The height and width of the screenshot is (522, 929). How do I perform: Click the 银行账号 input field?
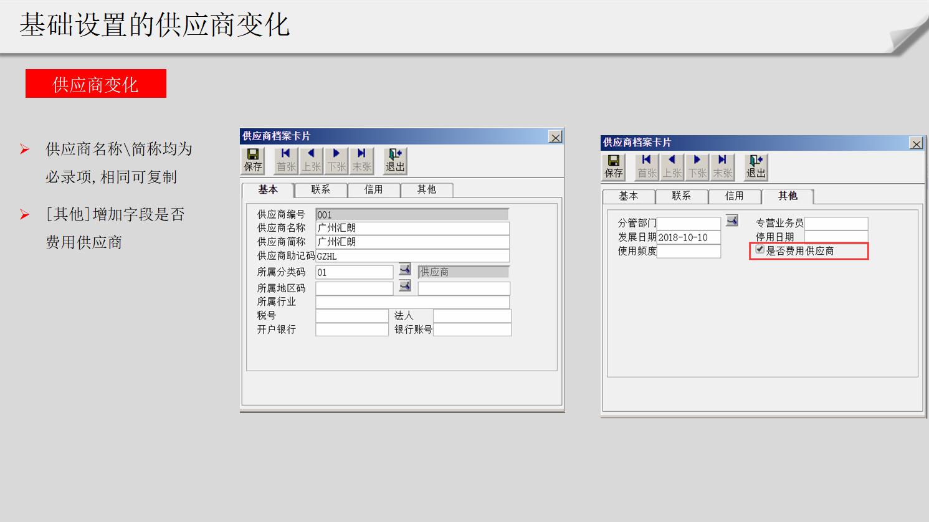pos(472,330)
